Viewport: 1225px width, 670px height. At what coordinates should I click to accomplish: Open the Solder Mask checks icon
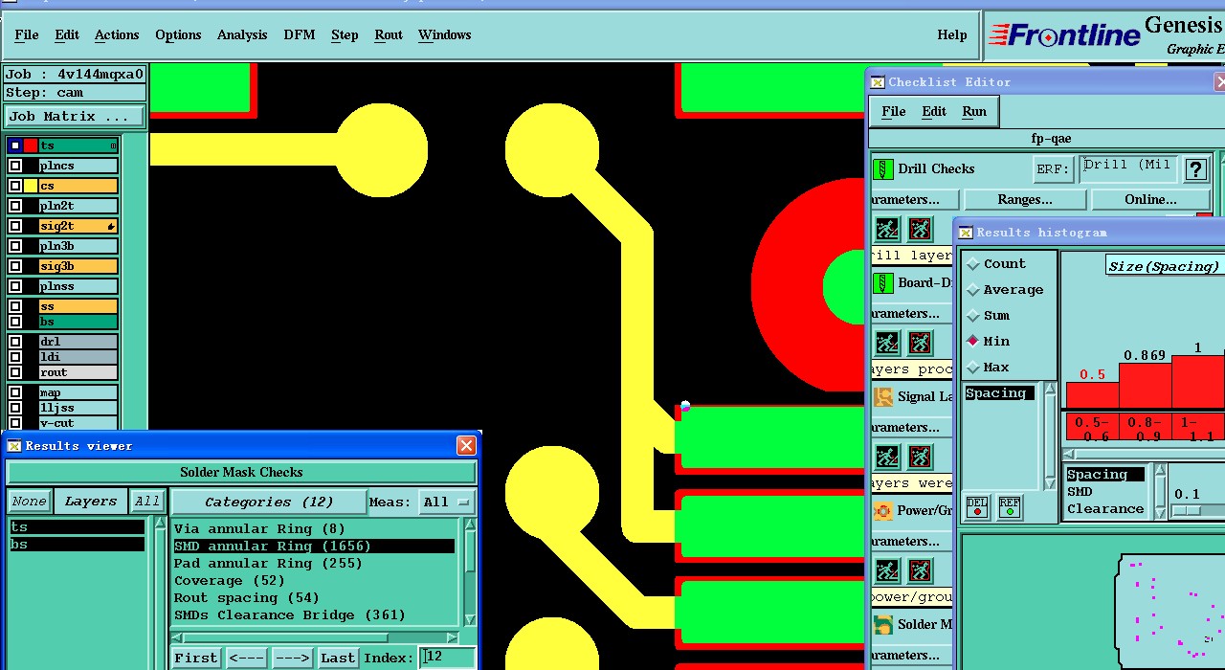pyautogui.click(x=883, y=625)
